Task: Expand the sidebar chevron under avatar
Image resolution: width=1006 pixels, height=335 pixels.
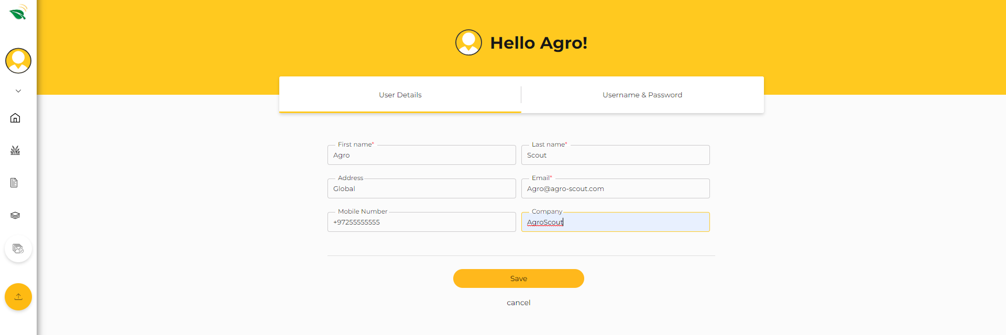Action: (18, 91)
